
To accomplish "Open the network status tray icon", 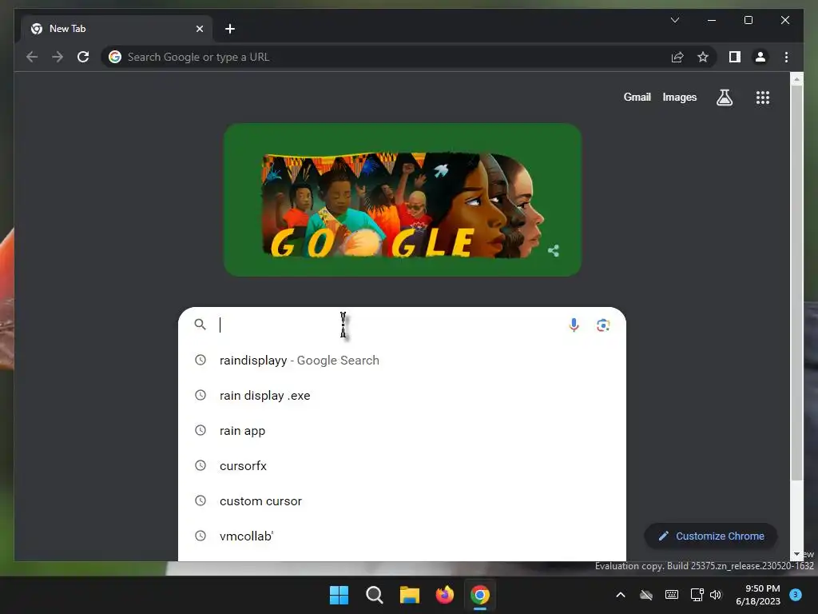I will pyautogui.click(x=697, y=595).
